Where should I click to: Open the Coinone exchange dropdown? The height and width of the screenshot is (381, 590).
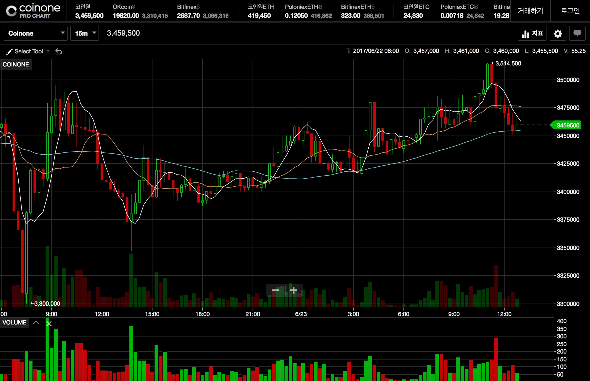[x=36, y=33]
